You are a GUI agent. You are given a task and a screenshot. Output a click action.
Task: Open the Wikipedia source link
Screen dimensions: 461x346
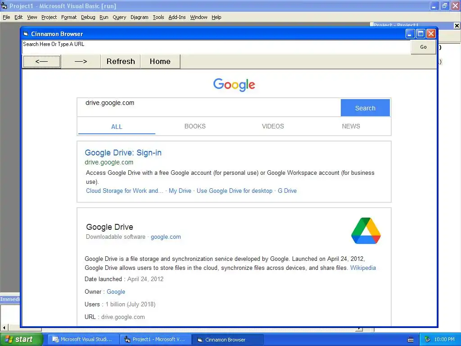tap(363, 268)
